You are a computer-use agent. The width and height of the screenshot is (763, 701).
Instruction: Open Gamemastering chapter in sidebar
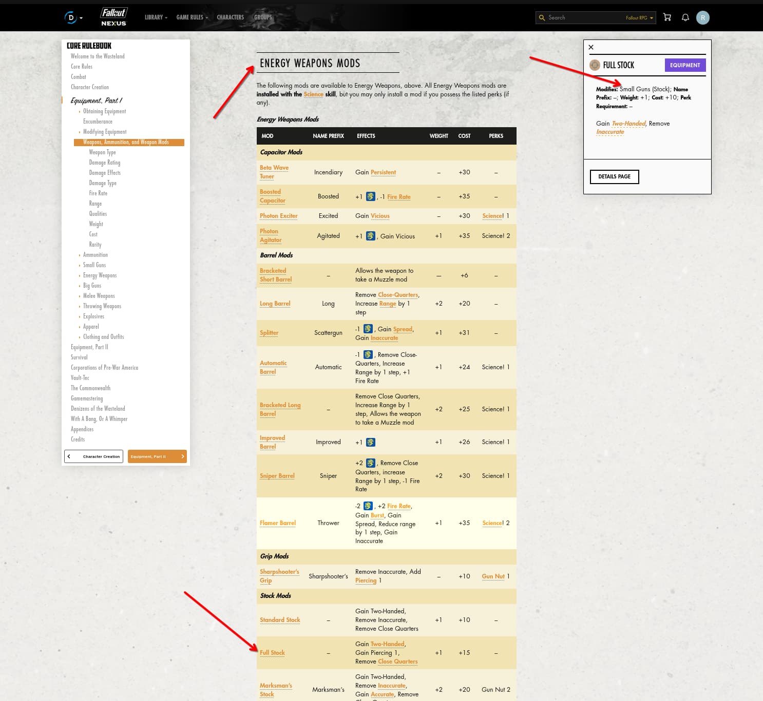pyautogui.click(x=87, y=398)
